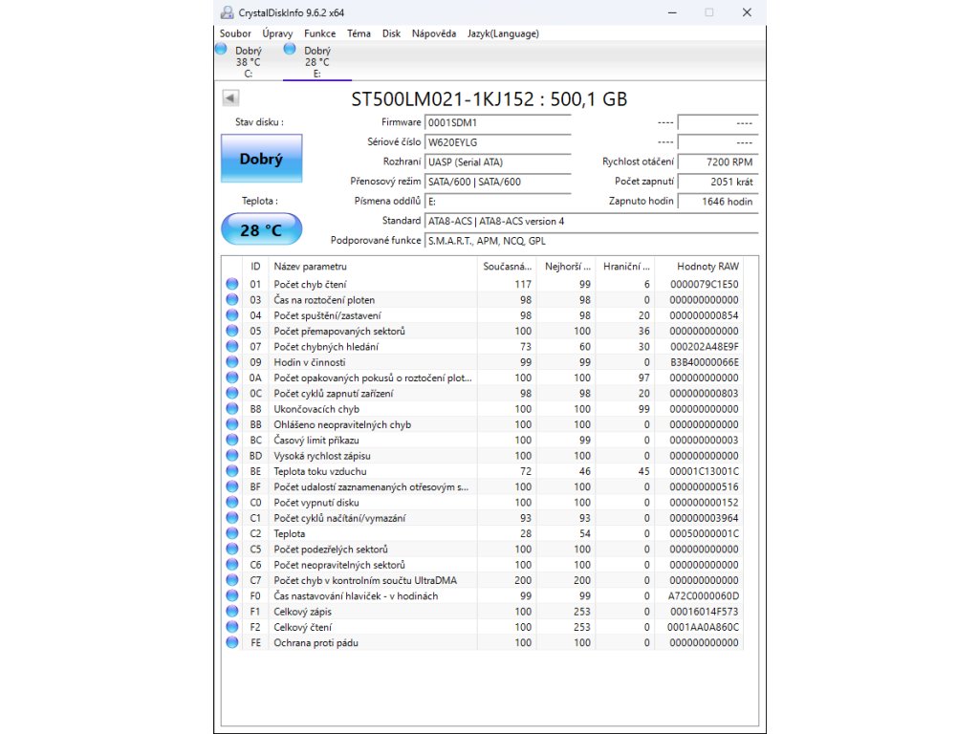Select the E: drive status orb
979x734 pixels.
pyautogui.click(x=291, y=50)
